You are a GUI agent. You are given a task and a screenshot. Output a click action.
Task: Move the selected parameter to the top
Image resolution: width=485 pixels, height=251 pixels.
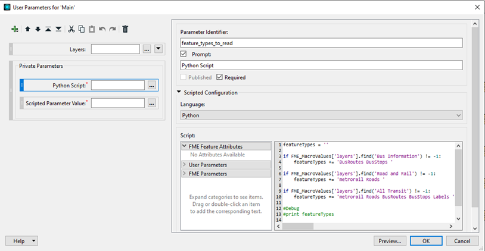click(x=48, y=29)
